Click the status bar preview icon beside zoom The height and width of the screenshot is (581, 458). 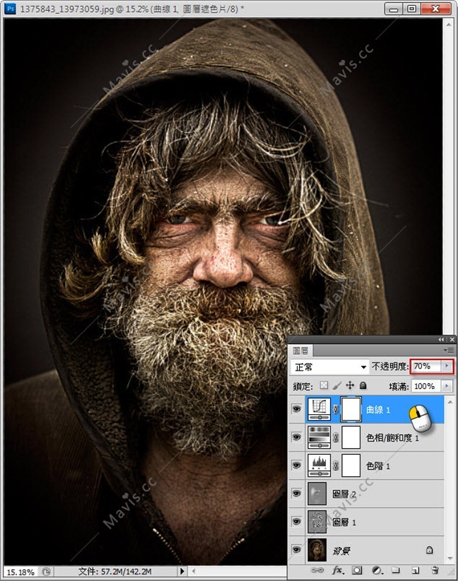pyautogui.click(x=46, y=571)
